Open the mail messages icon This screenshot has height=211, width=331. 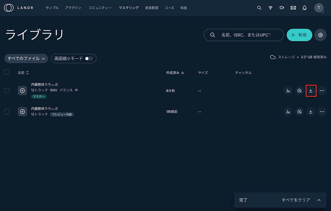coord(293,8)
